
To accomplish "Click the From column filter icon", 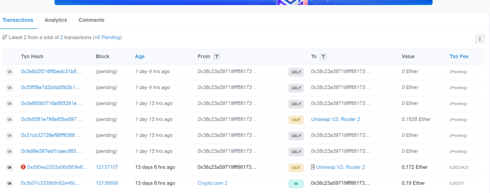I will [217, 57].
